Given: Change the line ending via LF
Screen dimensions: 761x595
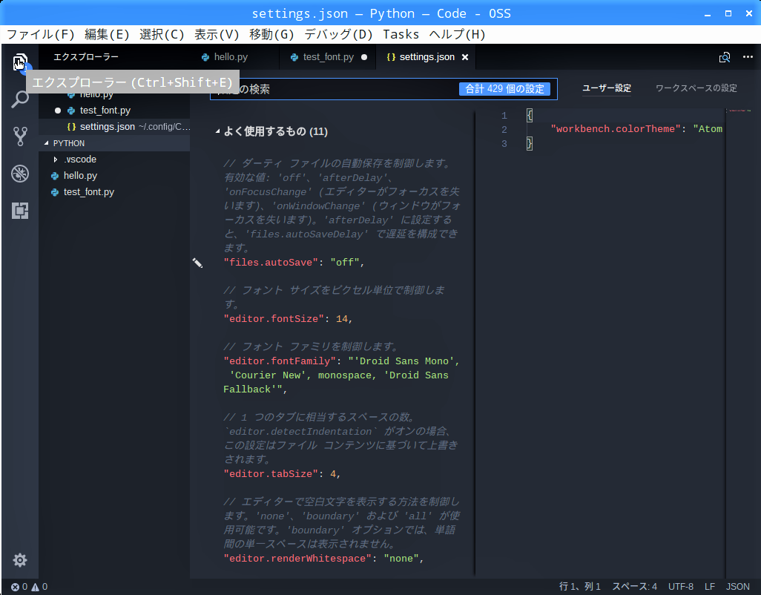Looking at the screenshot, I should point(710,587).
